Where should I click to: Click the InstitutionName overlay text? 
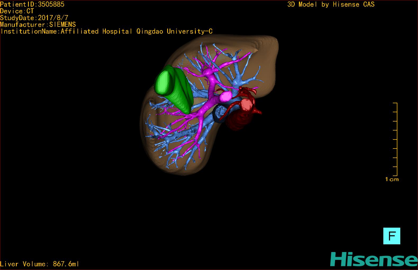[x=106, y=31]
